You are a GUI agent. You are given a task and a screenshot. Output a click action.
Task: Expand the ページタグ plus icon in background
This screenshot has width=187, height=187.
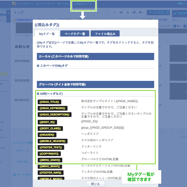(x=14, y=175)
